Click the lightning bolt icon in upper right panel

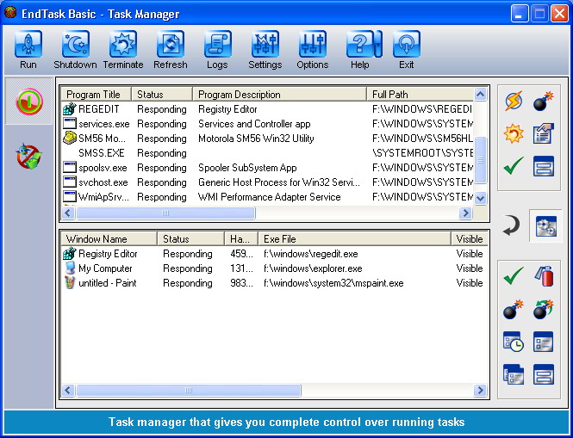click(514, 101)
